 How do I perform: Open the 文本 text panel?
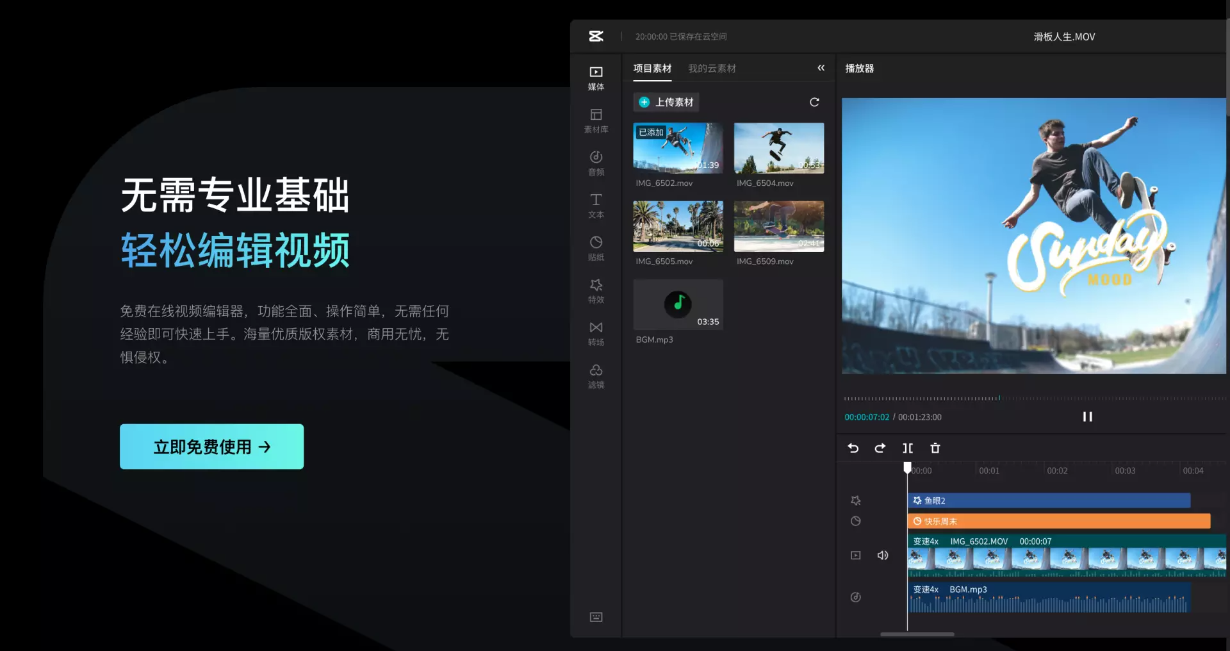(596, 206)
